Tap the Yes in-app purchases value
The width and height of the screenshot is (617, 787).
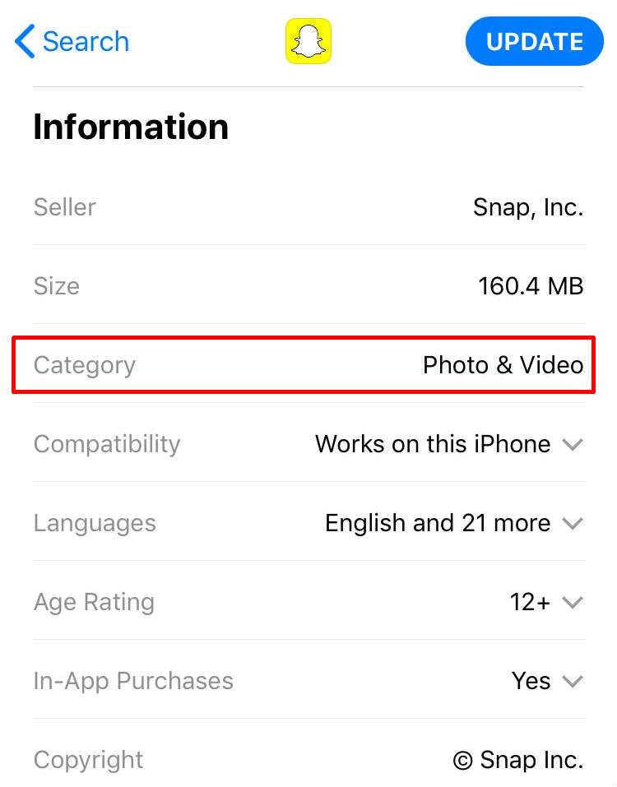(531, 681)
